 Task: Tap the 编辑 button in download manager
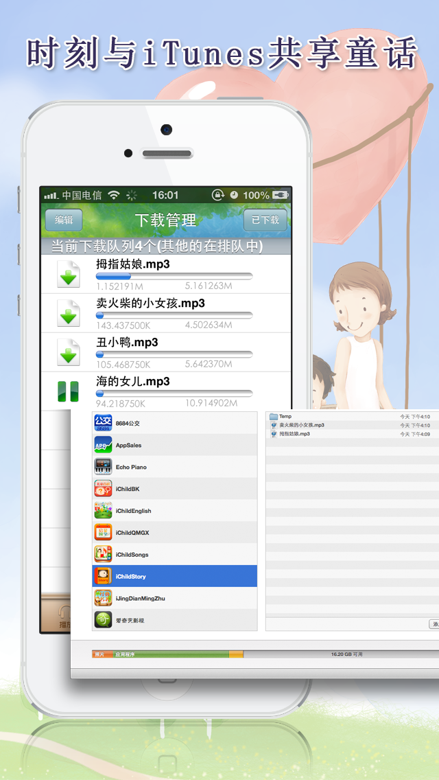click(64, 220)
